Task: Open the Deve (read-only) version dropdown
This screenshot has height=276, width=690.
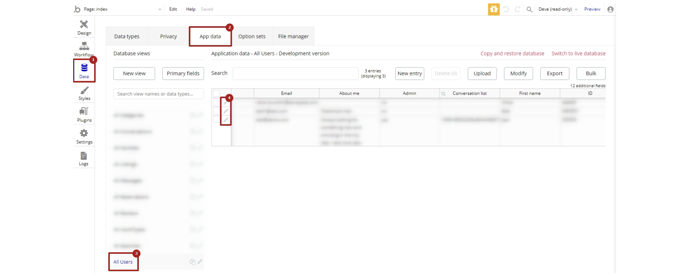Action: [558, 9]
